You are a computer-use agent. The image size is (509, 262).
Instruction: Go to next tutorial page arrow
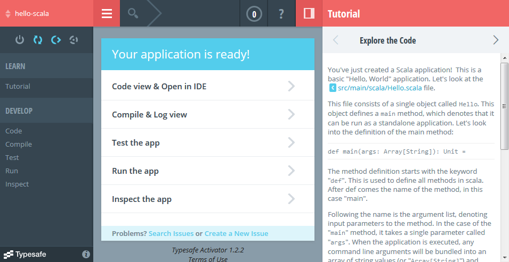click(x=496, y=40)
